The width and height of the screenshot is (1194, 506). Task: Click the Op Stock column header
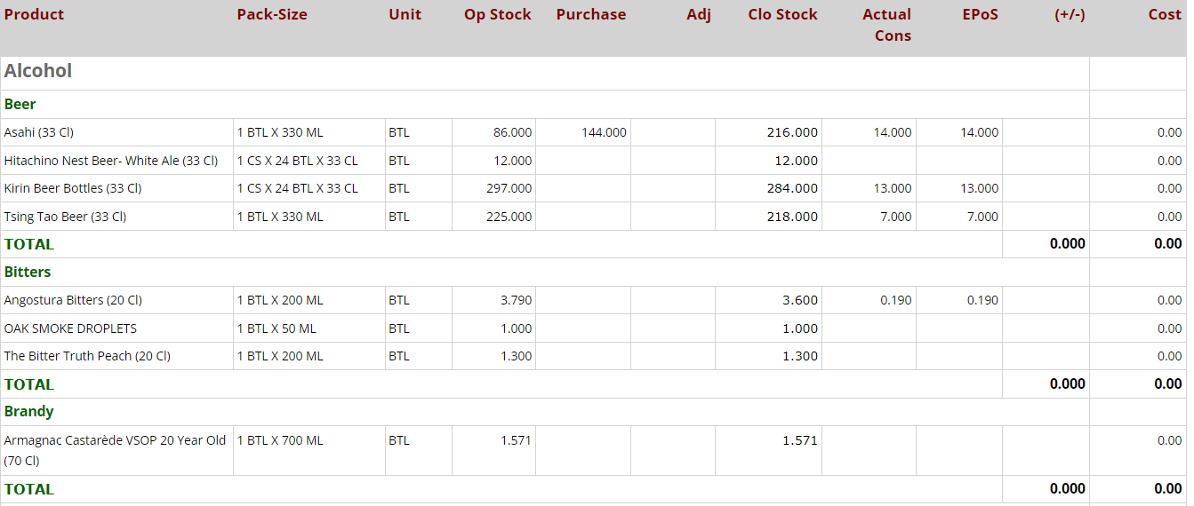(497, 15)
